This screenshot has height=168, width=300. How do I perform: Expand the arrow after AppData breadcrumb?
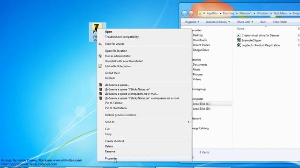click(220, 14)
